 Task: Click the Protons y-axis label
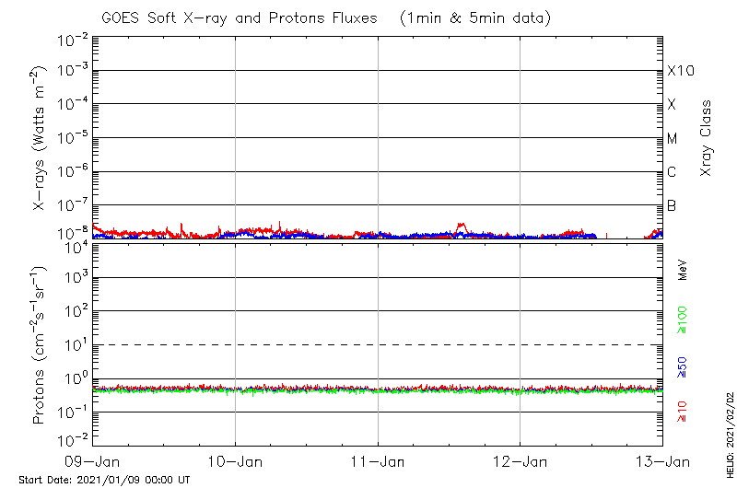(x=41, y=345)
